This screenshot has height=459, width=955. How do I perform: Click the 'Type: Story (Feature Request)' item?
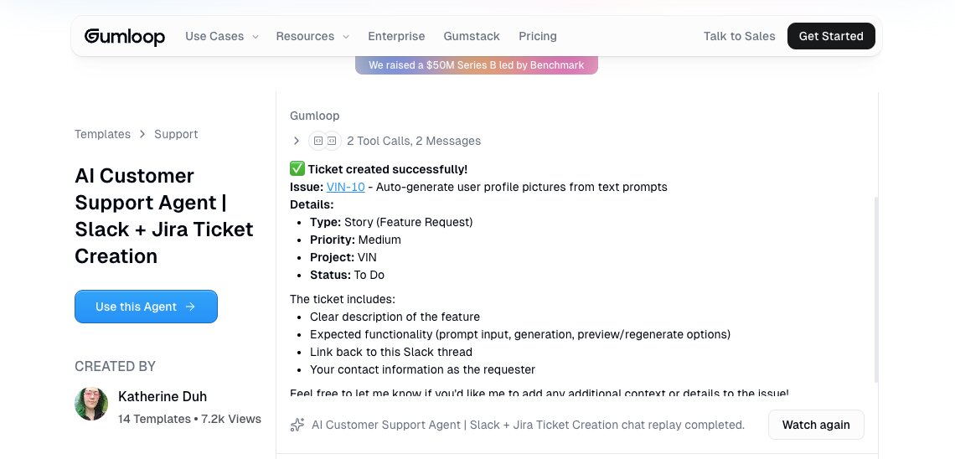[x=391, y=222]
